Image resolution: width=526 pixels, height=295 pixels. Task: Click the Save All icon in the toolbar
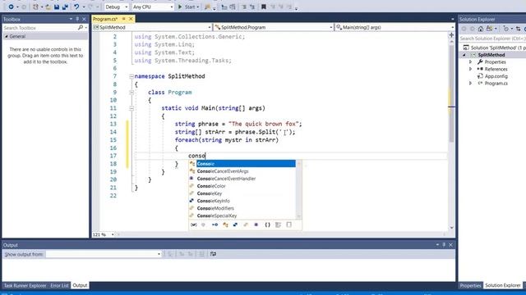pos(65,7)
